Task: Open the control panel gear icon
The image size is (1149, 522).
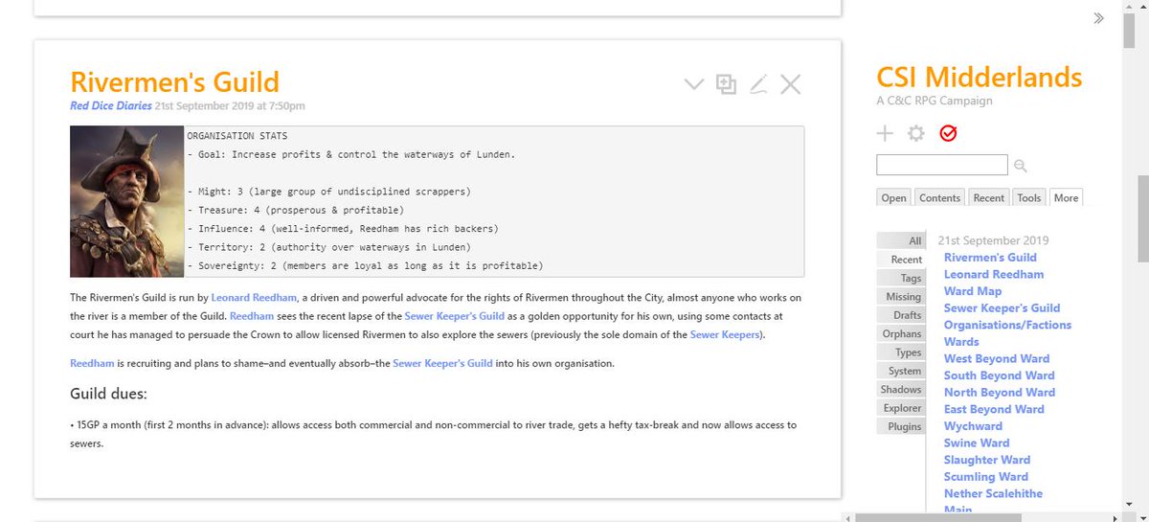Action: point(916,133)
